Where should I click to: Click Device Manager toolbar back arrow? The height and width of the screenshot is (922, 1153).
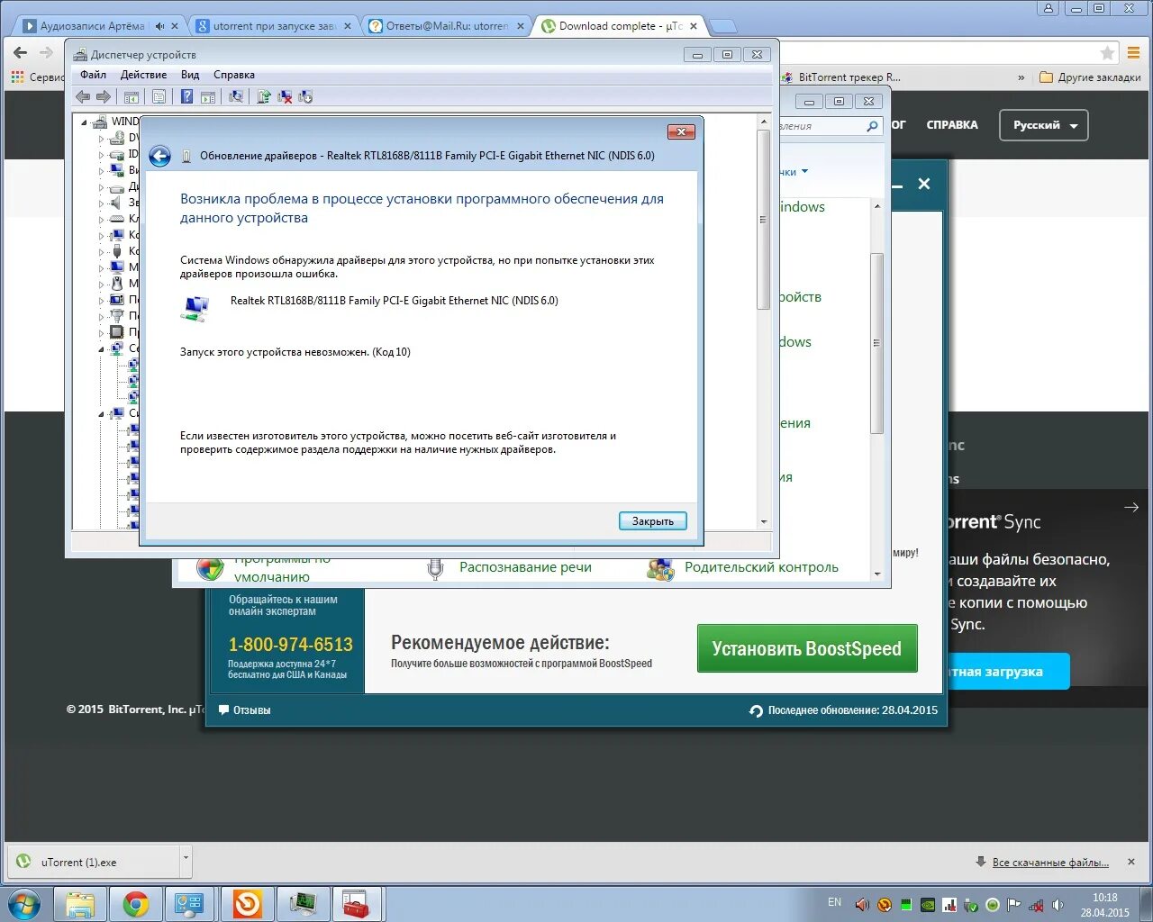point(83,96)
